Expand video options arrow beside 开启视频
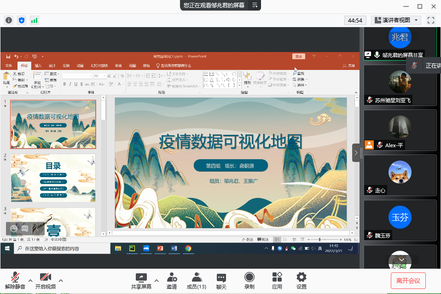 (60, 280)
